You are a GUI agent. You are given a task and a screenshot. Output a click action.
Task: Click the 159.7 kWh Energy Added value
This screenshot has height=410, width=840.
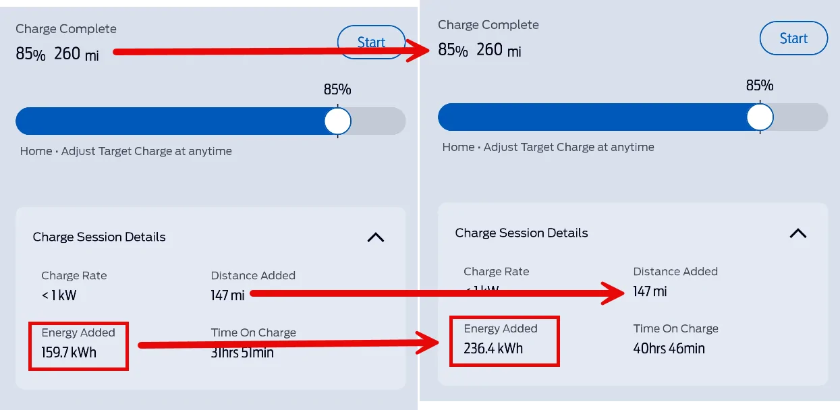coord(69,352)
